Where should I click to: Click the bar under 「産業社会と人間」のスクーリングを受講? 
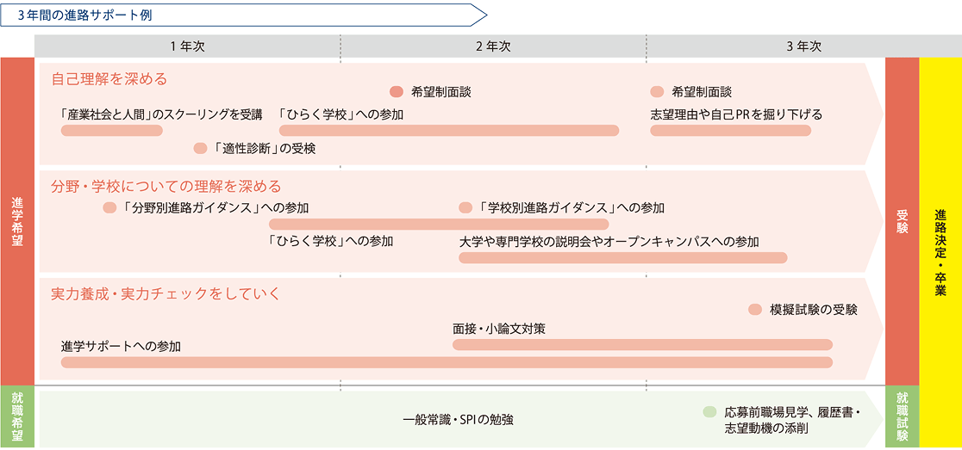tap(112, 131)
